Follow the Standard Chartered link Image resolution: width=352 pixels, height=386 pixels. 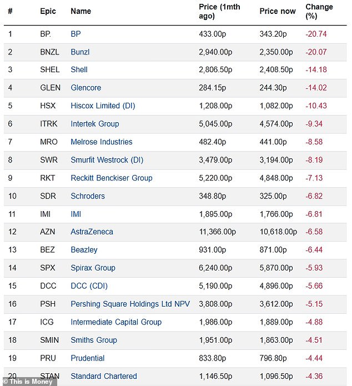click(103, 376)
